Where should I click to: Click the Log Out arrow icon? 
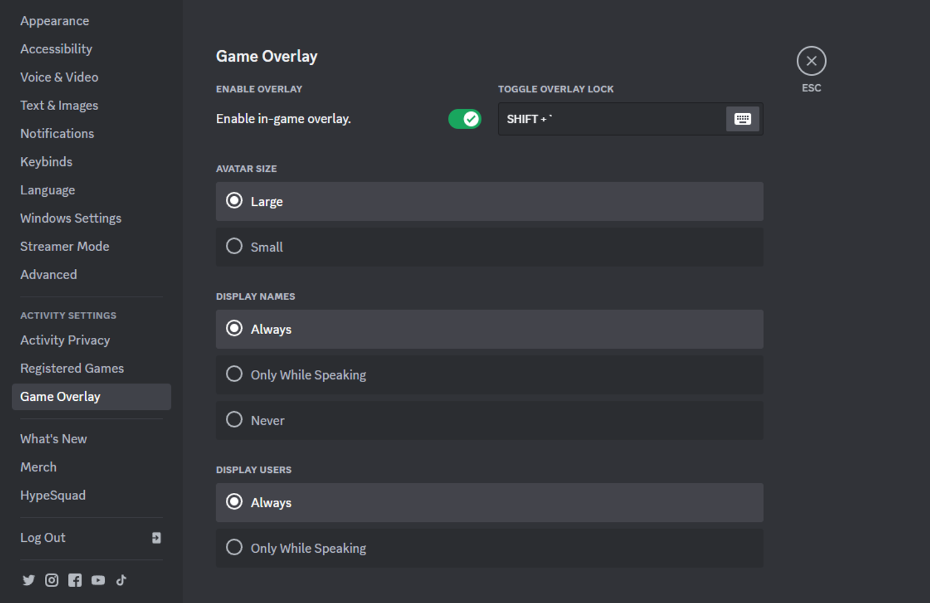(156, 537)
